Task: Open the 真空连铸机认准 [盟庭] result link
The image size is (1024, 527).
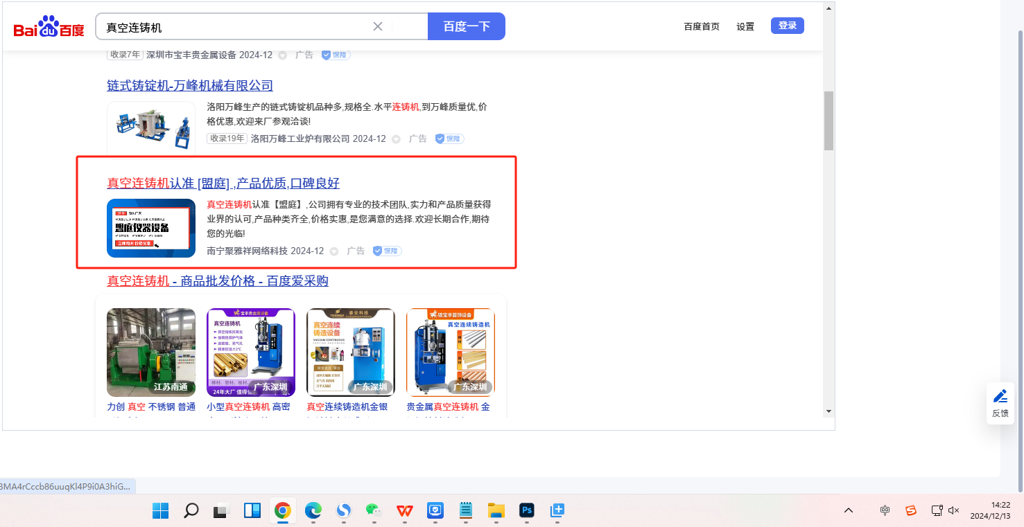Action: pos(223,183)
